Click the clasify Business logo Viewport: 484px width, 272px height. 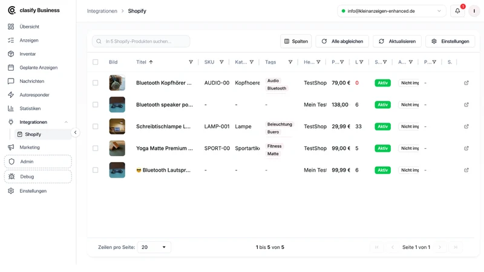point(34,10)
